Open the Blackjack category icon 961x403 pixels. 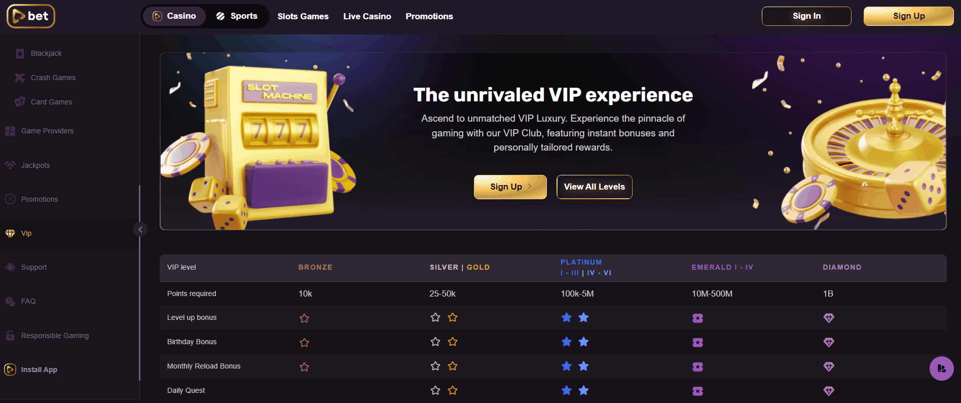point(20,53)
